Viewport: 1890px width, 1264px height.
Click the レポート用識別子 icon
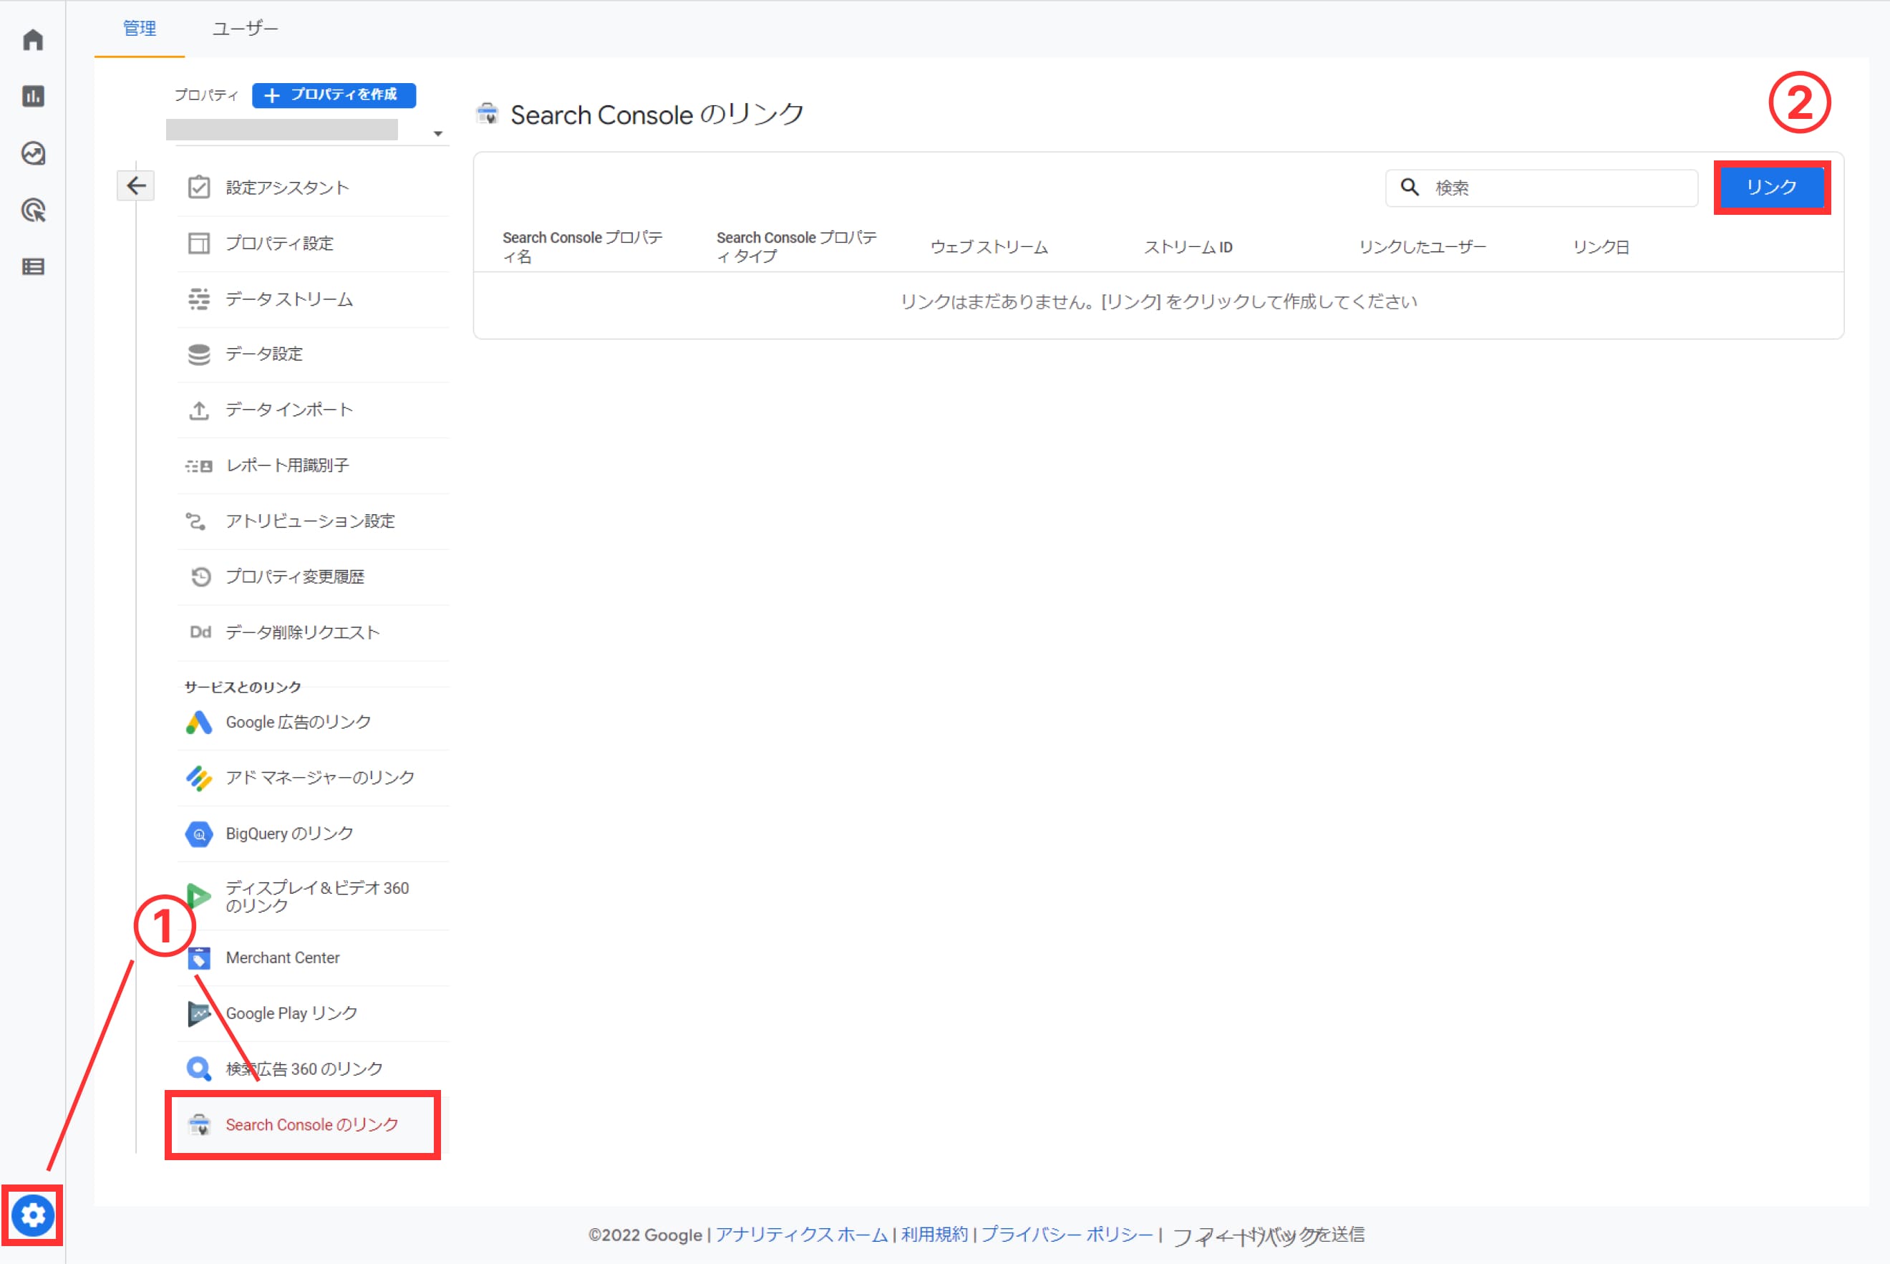pyautogui.click(x=199, y=466)
